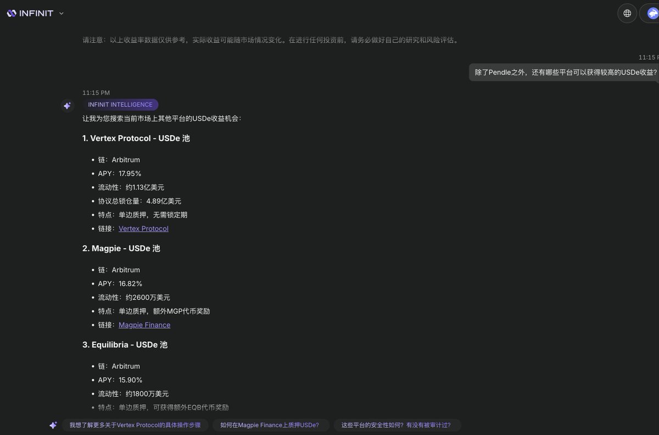The height and width of the screenshot is (435, 659).
Task: Click '链：Arbitrum' under the Equilibria heading
Action: pyautogui.click(x=119, y=366)
